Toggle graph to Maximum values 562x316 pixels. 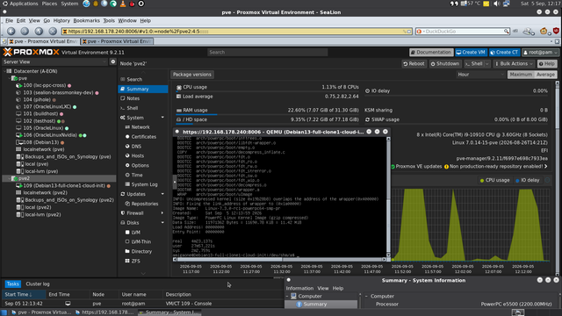click(521, 75)
